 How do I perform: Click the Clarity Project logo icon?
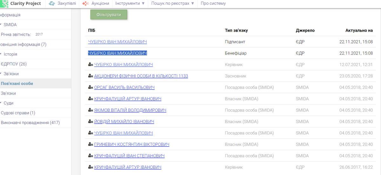[4, 3]
